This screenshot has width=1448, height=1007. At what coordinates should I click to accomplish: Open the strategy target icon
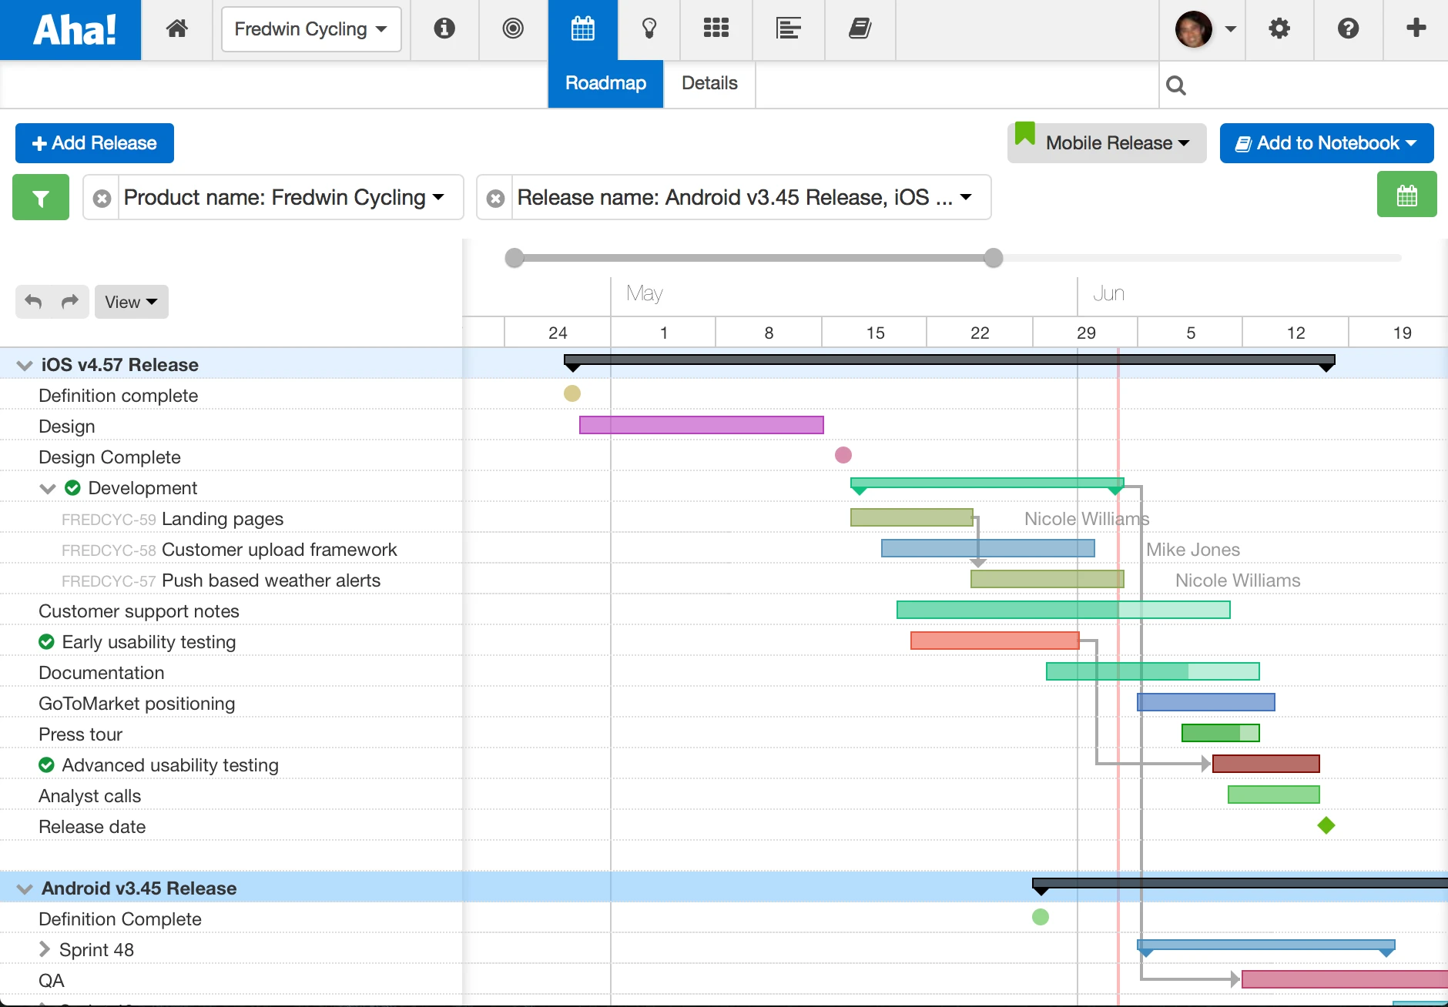(513, 28)
